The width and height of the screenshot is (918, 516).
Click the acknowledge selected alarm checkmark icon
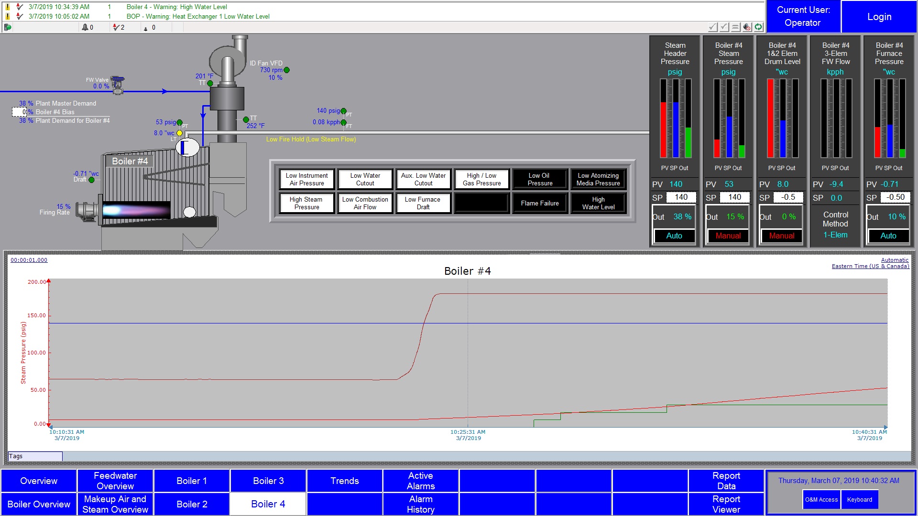point(713,27)
